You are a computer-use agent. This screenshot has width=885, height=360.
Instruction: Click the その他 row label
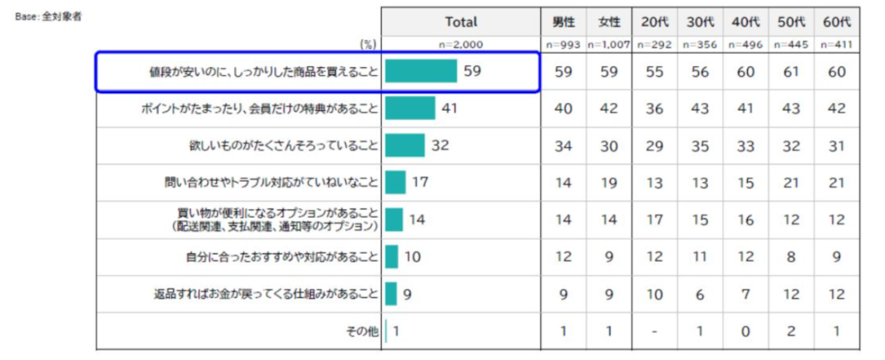[x=361, y=331]
